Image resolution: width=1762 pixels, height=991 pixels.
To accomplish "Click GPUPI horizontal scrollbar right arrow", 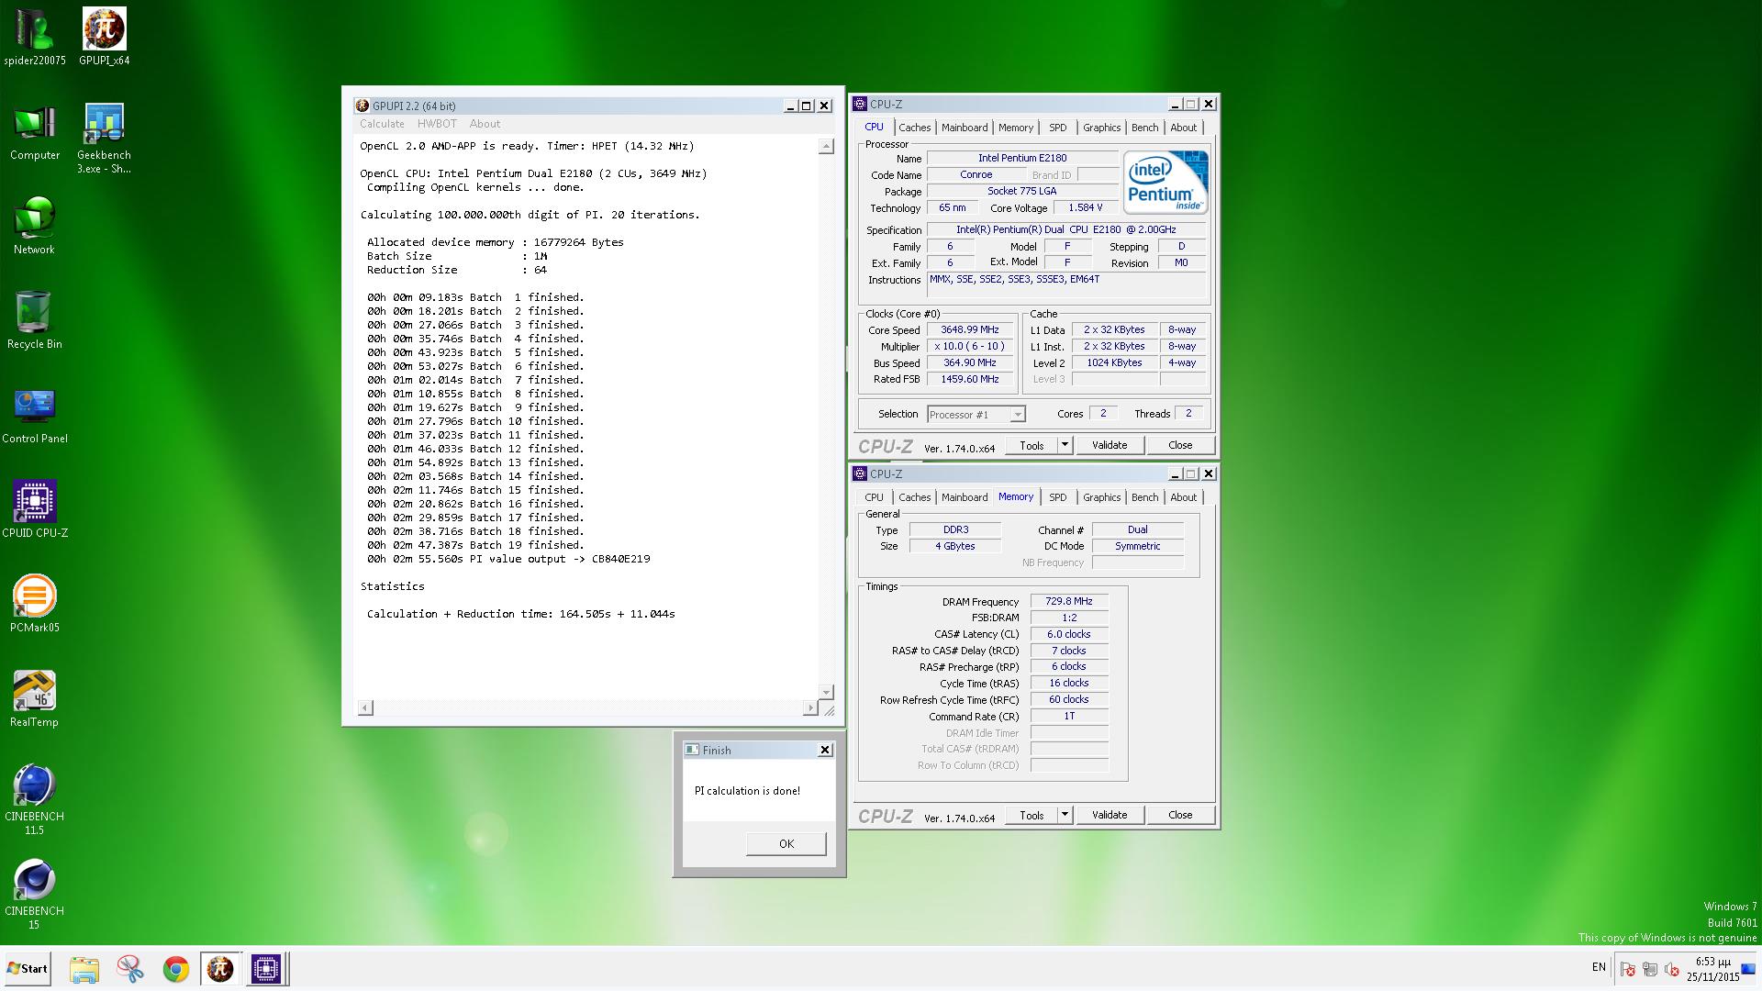I will tap(809, 707).
